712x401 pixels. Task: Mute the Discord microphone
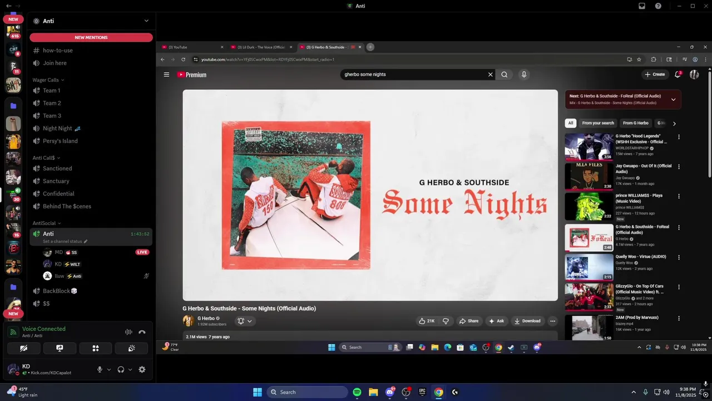click(100, 369)
